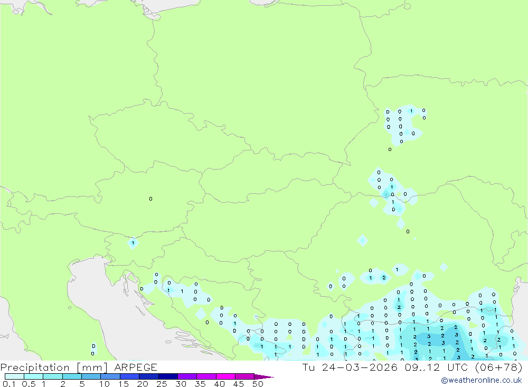The width and height of the screenshot is (528, 387).
Task: Select the legend swatch between 45 and 50
Action: [245, 376]
